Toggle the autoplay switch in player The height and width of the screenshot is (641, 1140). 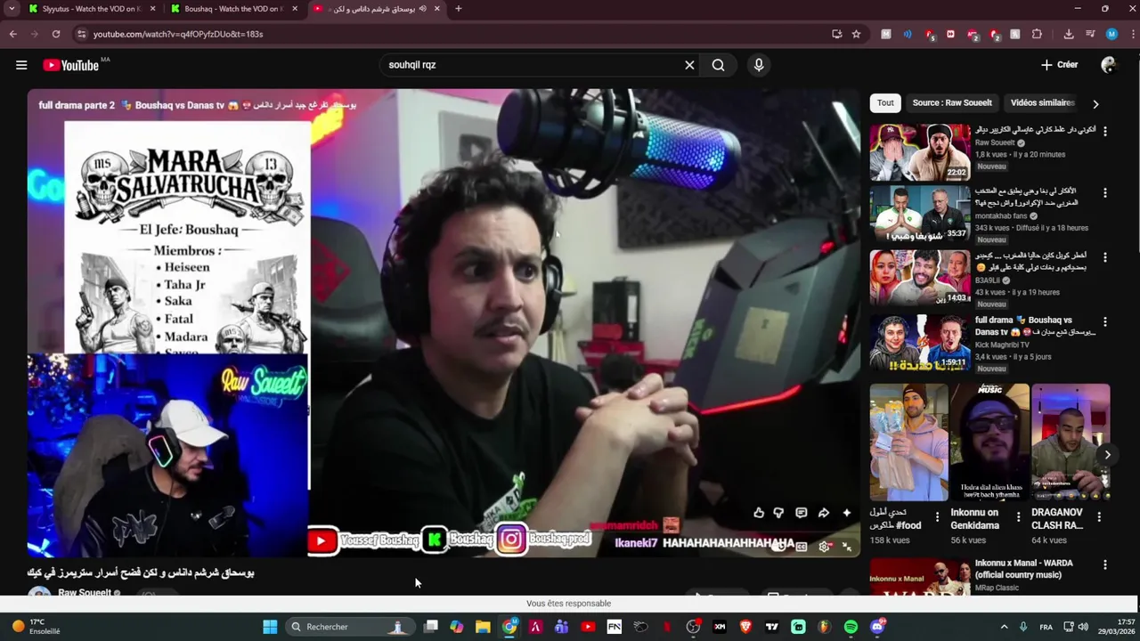pyautogui.click(x=780, y=547)
